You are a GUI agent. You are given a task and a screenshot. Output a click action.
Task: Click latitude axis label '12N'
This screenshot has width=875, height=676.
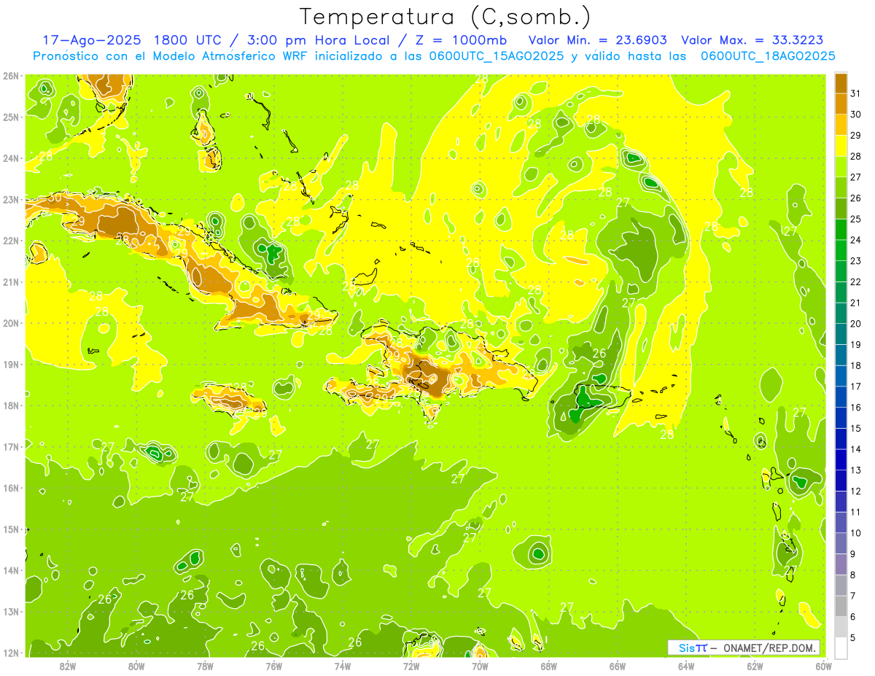tap(11, 653)
